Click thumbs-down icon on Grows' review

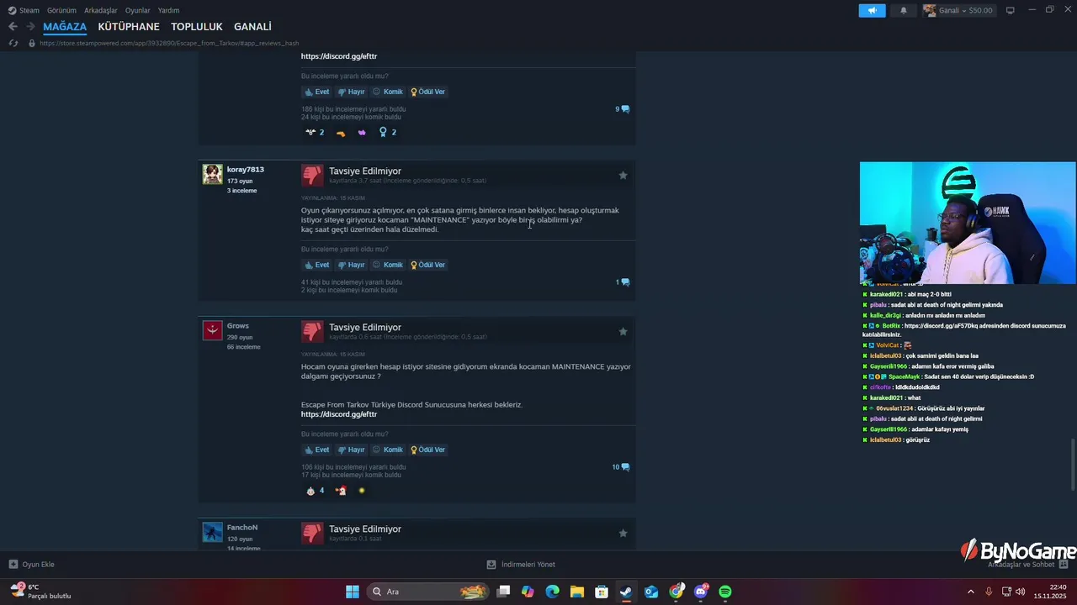point(312,332)
